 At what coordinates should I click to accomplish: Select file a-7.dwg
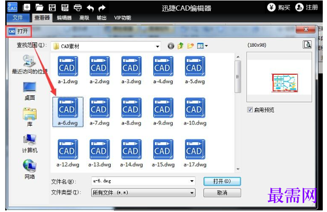tap(100, 112)
